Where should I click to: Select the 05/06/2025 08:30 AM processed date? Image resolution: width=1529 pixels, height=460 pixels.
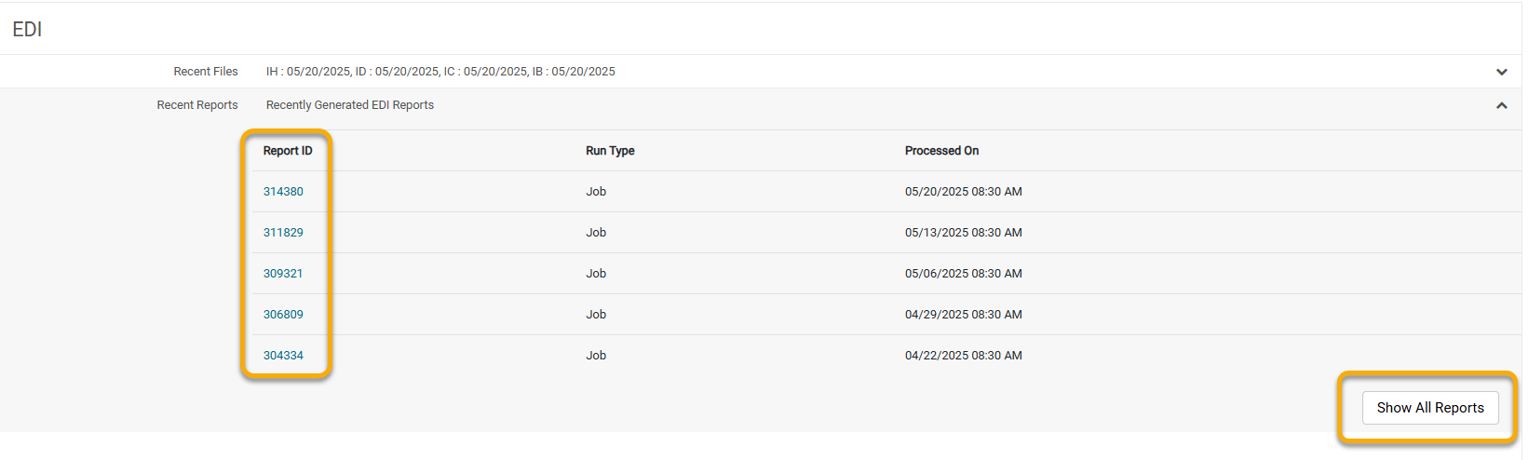tap(964, 274)
